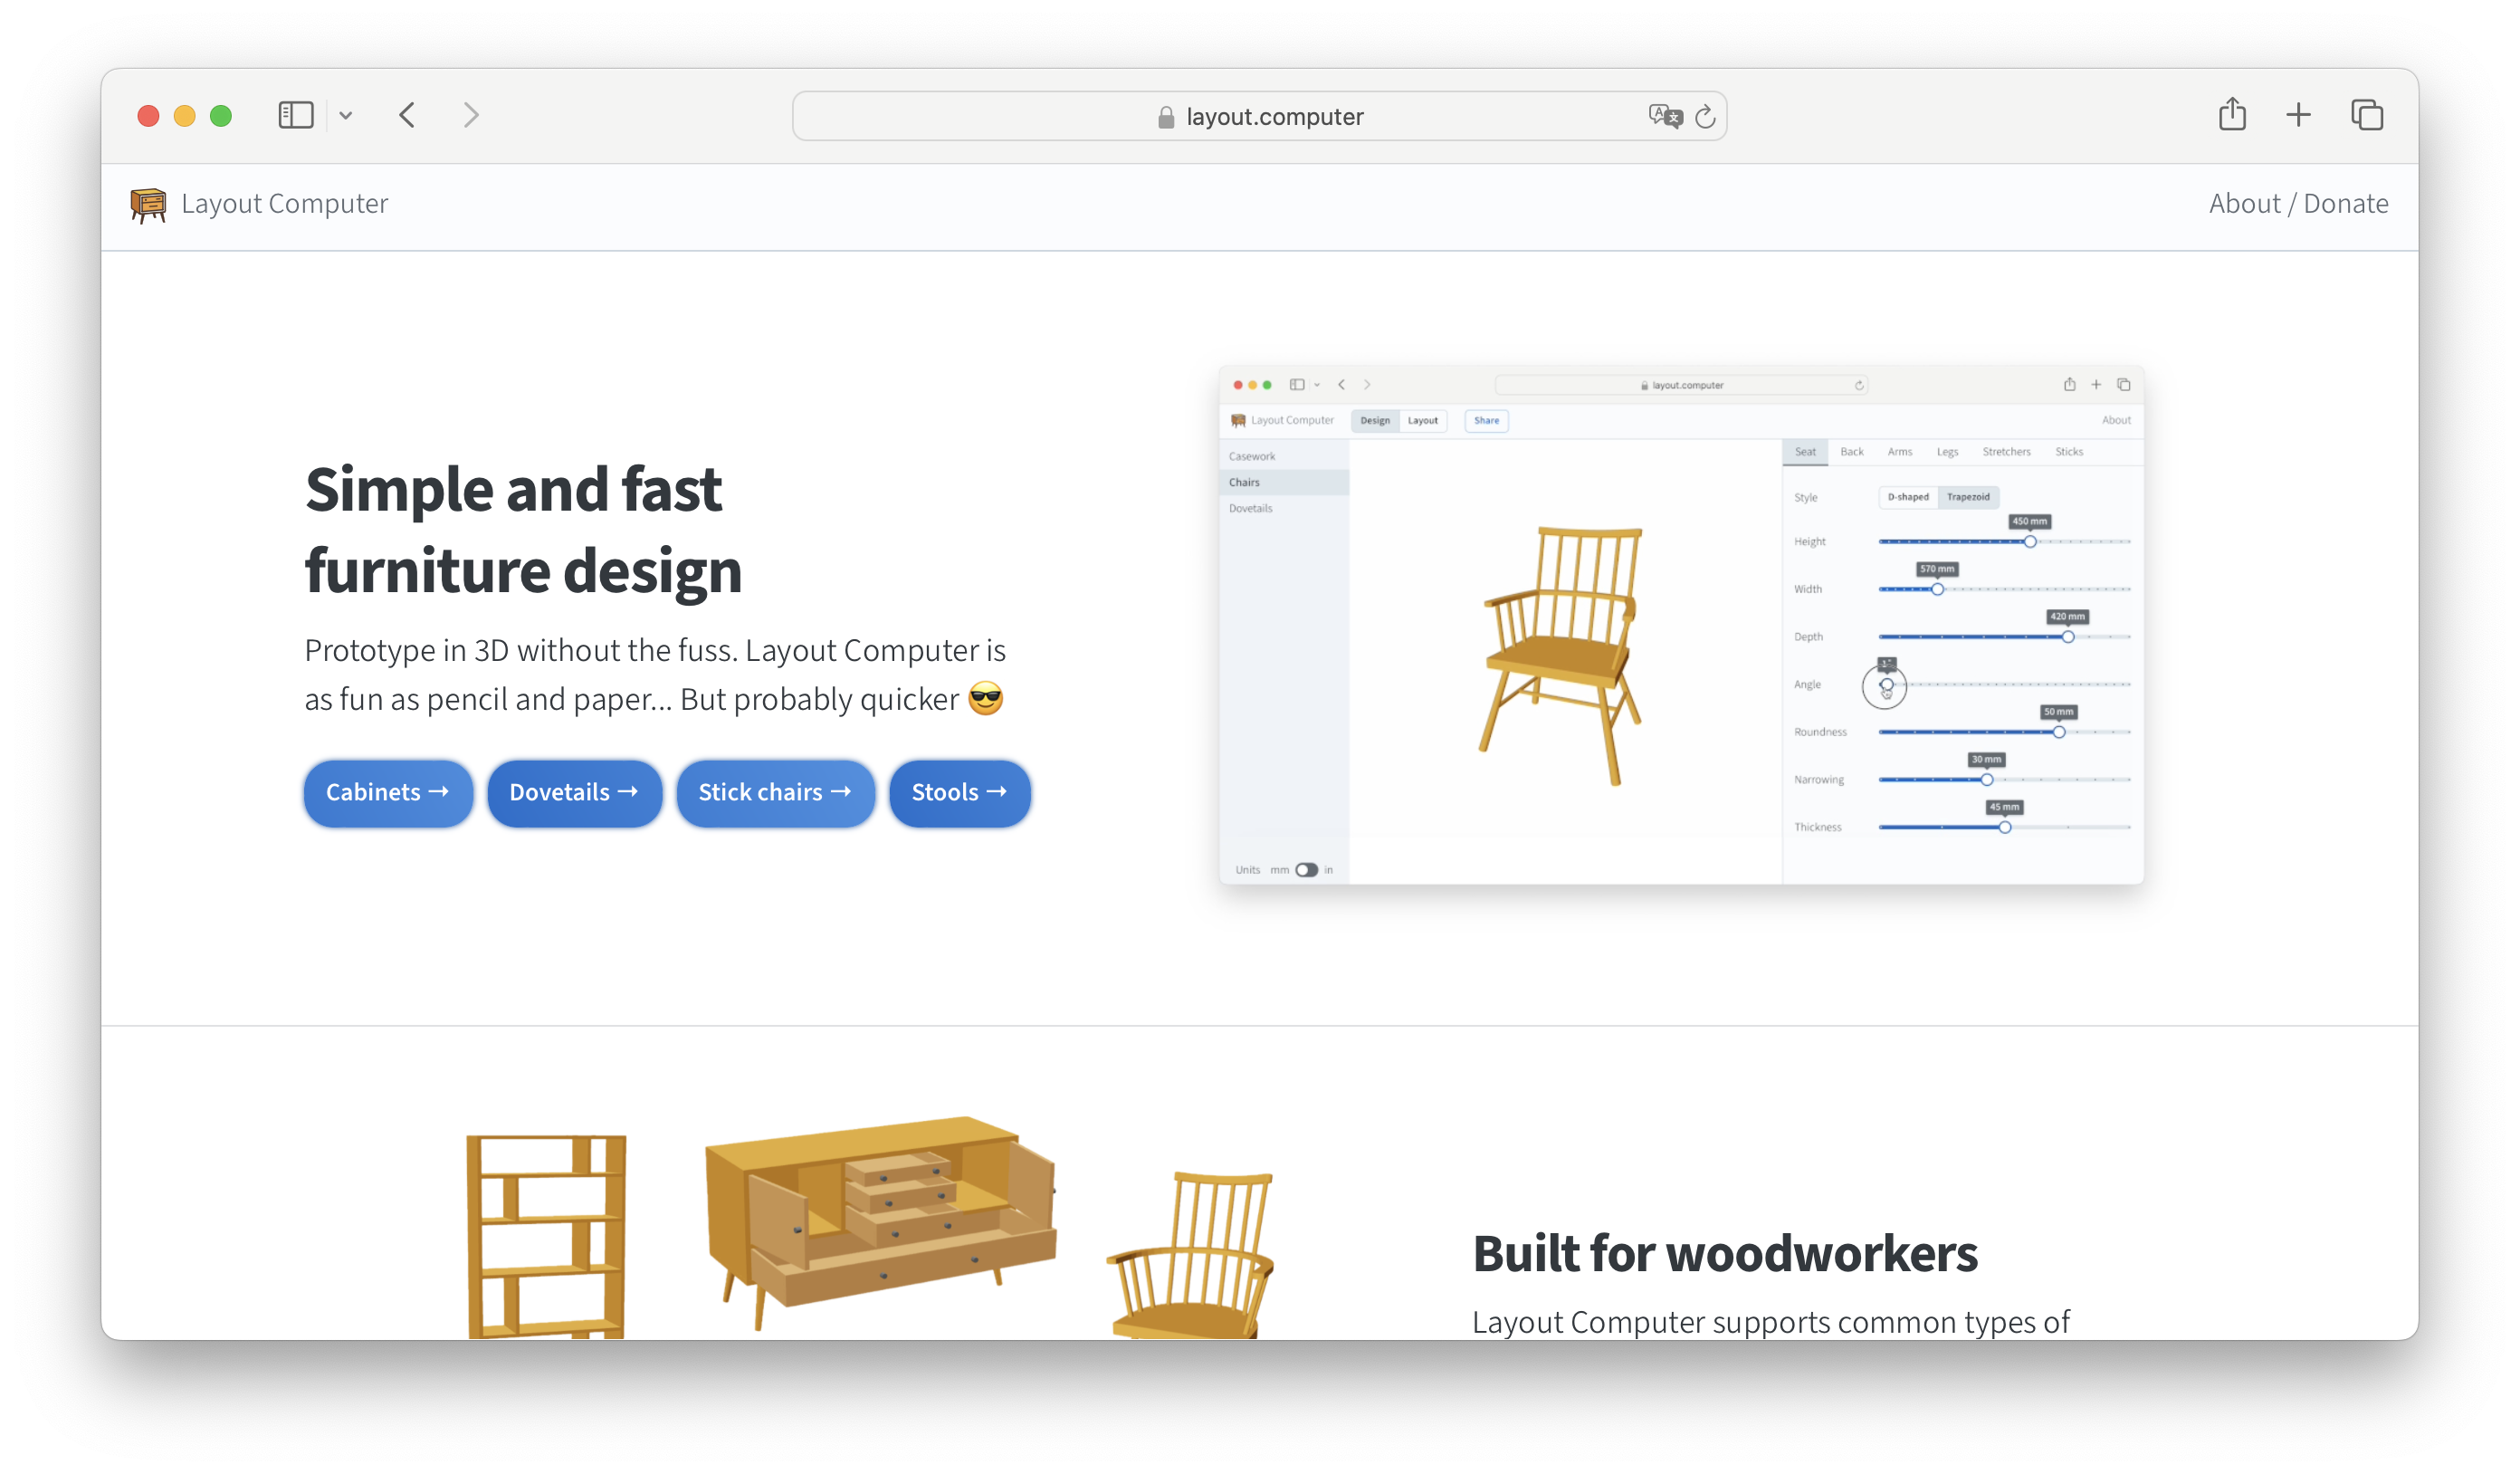
Task: Click the chair app screenshot preview
Action: pyautogui.click(x=1680, y=625)
